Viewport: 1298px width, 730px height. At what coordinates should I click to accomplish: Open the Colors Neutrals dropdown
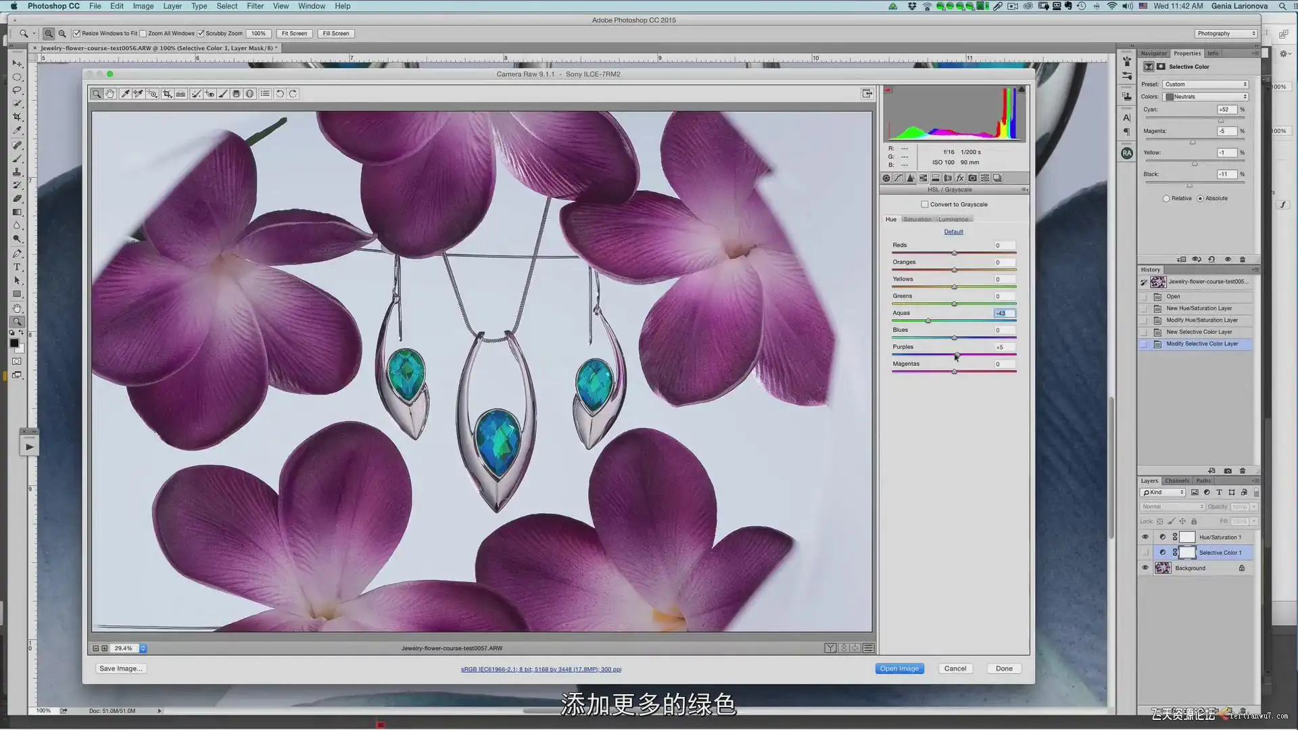click(x=1205, y=97)
